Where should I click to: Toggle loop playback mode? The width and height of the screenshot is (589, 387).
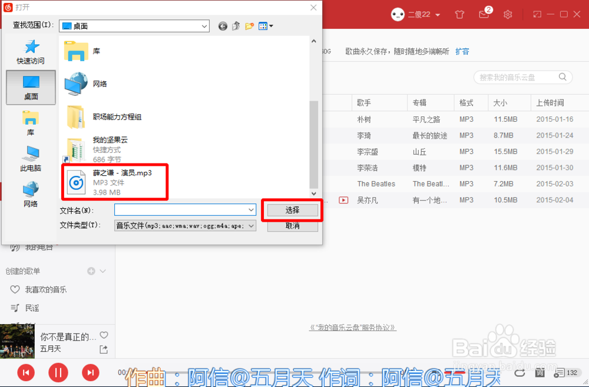coord(519,372)
